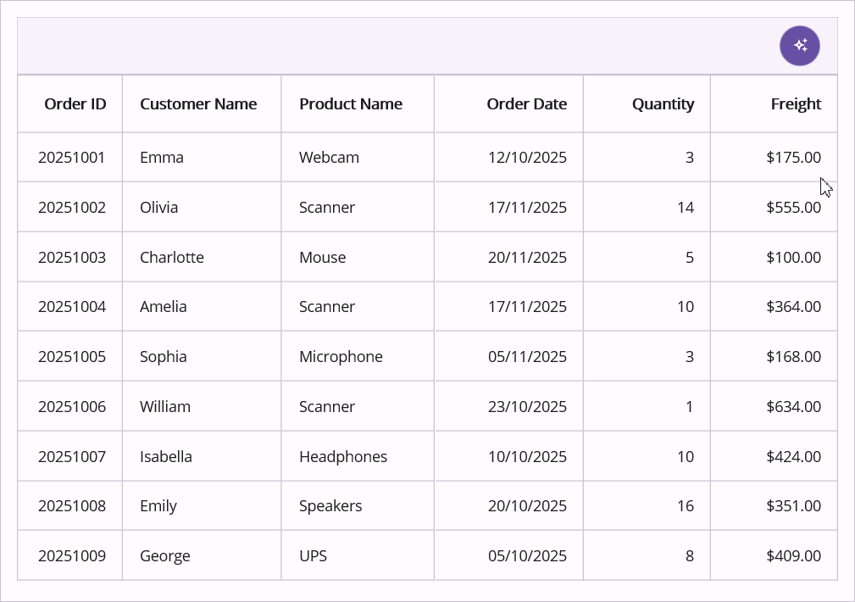This screenshot has width=855, height=602.
Task: Click the Order Date column header
Action: tap(526, 104)
